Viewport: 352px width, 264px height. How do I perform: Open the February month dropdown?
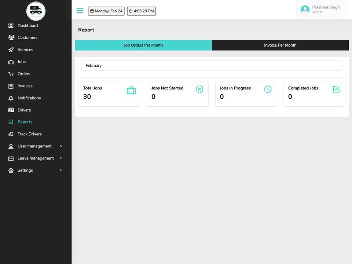coord(212,66)
